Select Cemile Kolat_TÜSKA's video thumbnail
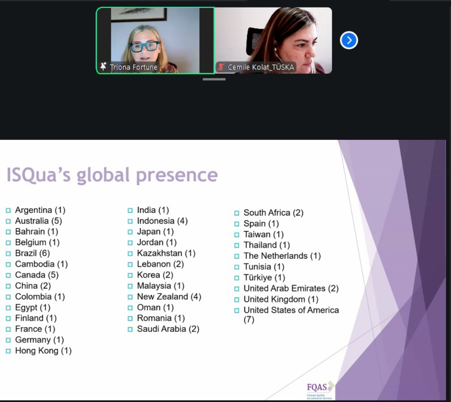This screenshot has width=451, height=402. (x=273, y=40)
